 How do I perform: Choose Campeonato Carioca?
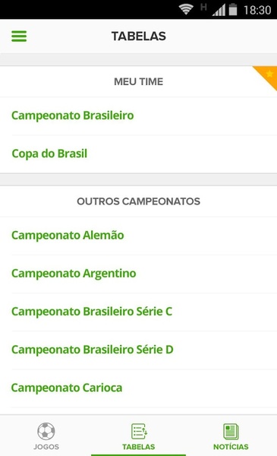138,388
